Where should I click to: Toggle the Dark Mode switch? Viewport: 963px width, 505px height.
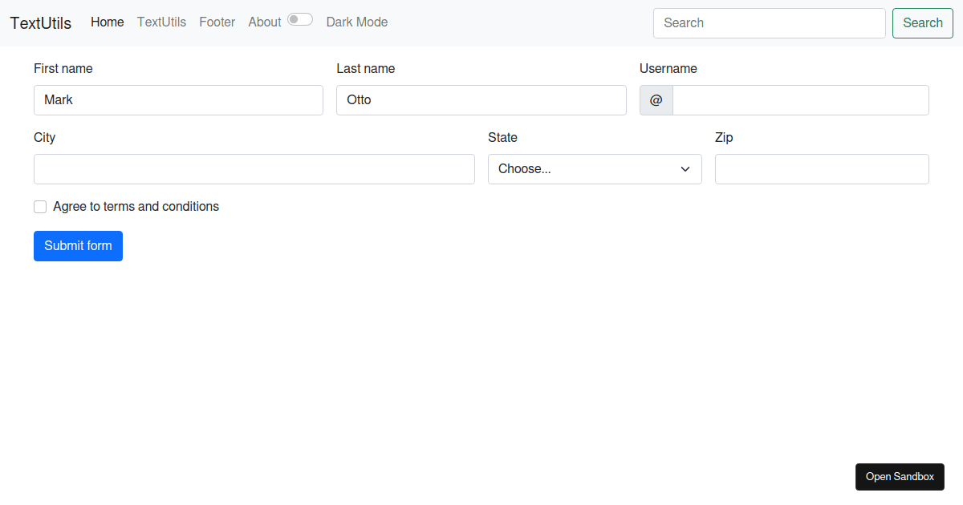(x=300, y=18)
